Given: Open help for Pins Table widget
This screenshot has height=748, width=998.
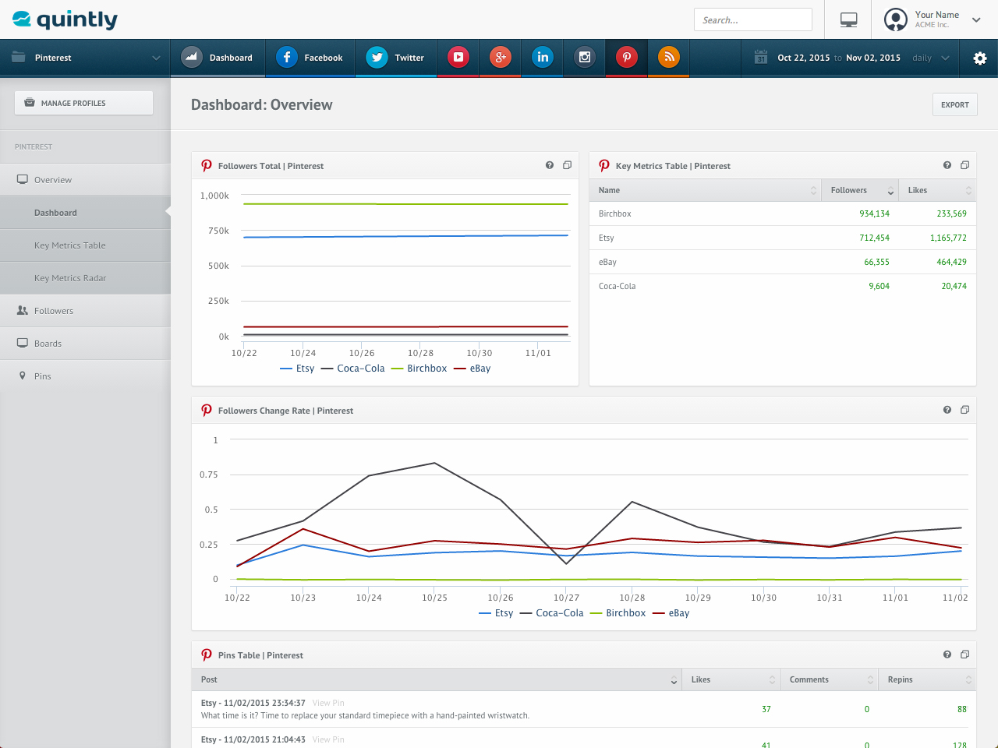Looking at the screenshot, I should pos(947,654).
